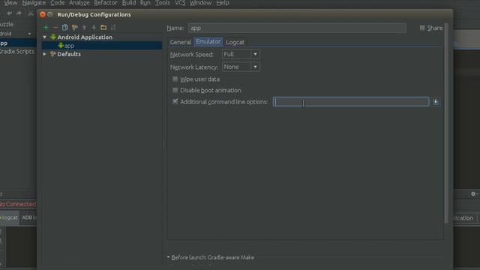Select Android Application tree item

(85, 37)
